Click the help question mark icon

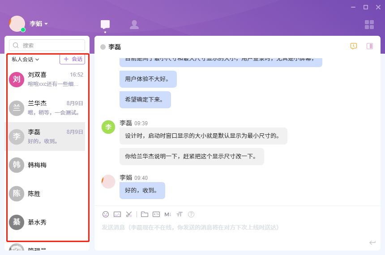pos(191,214)
